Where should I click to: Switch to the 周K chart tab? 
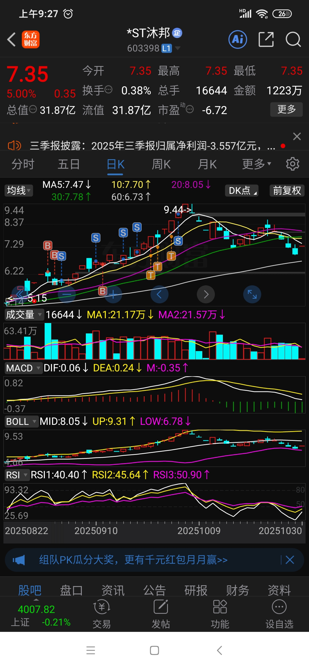pyautogui.click(x=161, y=164)
